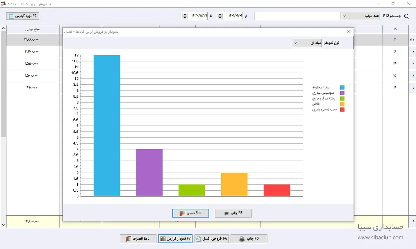Click the bottom F5 print icon

pos(242,239)
